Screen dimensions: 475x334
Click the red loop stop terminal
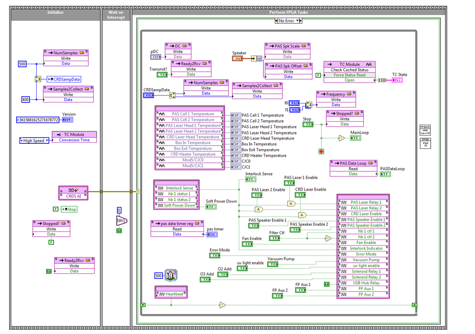pos(321,151)
